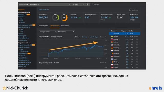The width and height of the screenshot is (164, 92).
Task: Clear the domain input with X icon
Action: tap(69, 4)
